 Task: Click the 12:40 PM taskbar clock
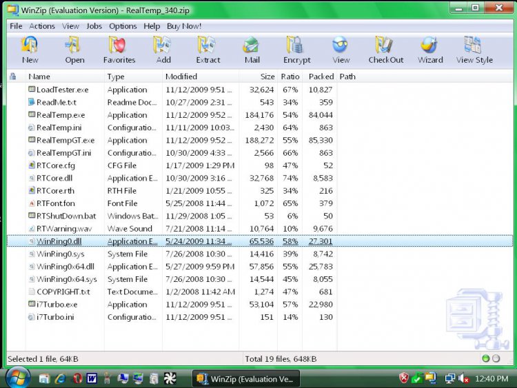(491, 379)
